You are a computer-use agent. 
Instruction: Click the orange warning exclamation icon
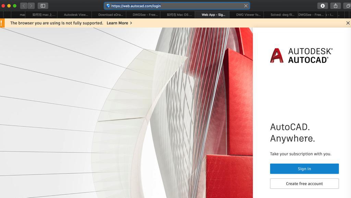tap(2, 23)
